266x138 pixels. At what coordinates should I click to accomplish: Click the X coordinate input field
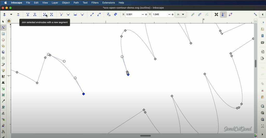pyautogui.click(x=133, y=15)
